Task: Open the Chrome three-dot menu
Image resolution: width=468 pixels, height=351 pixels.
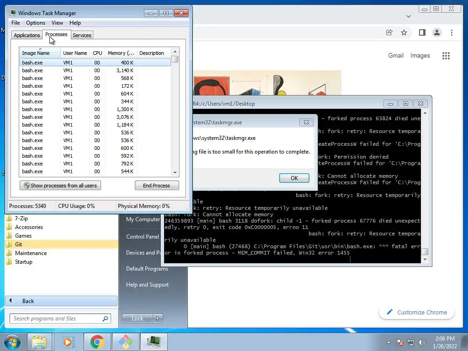Action: (452, 32)
